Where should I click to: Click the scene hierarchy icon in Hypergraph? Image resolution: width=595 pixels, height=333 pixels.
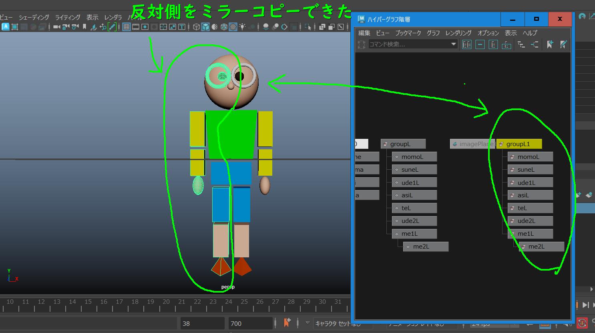tap(521, 44)
